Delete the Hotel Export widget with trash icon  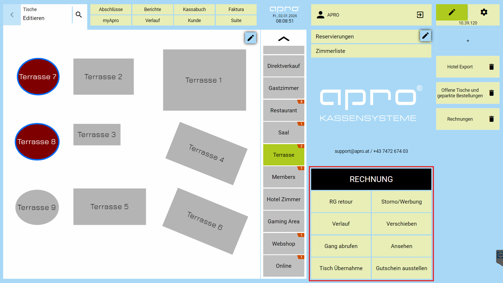tap(491, 67)
